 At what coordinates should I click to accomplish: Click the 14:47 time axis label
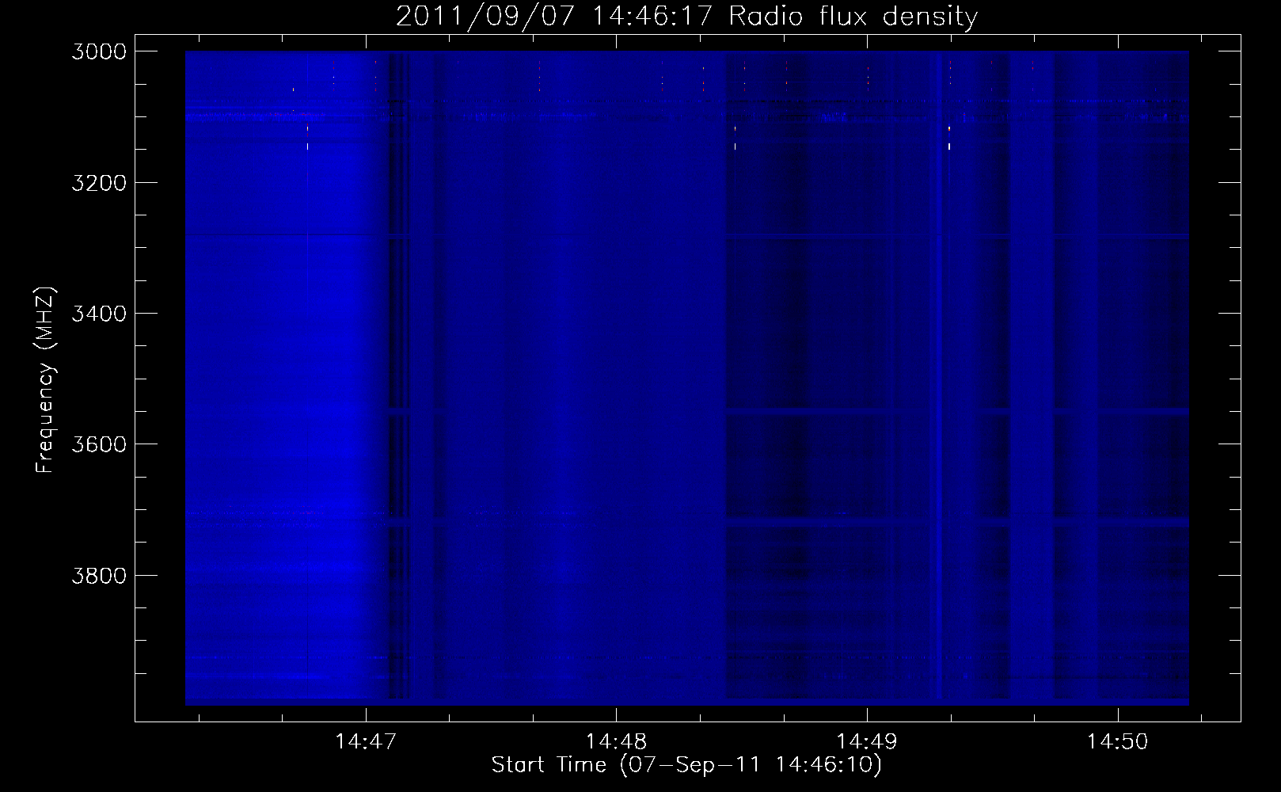(x=365, y=742)
